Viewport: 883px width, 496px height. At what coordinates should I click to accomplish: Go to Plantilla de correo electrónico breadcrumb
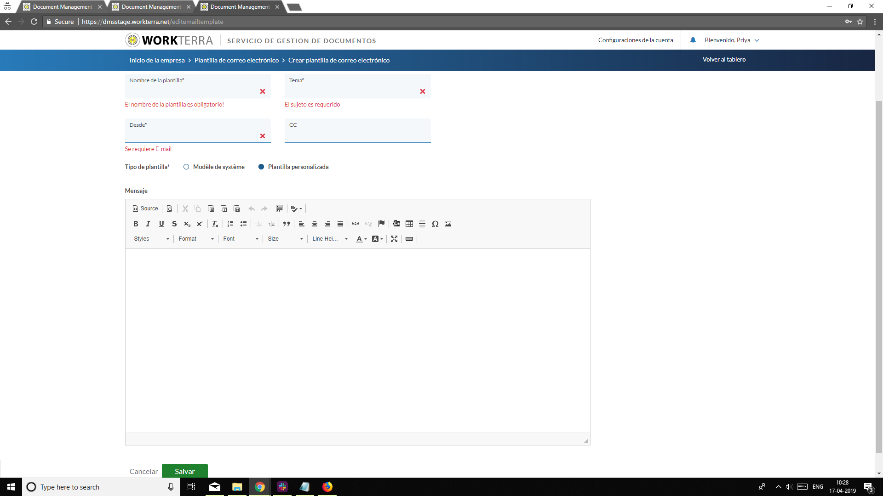(x=236, y=60)
